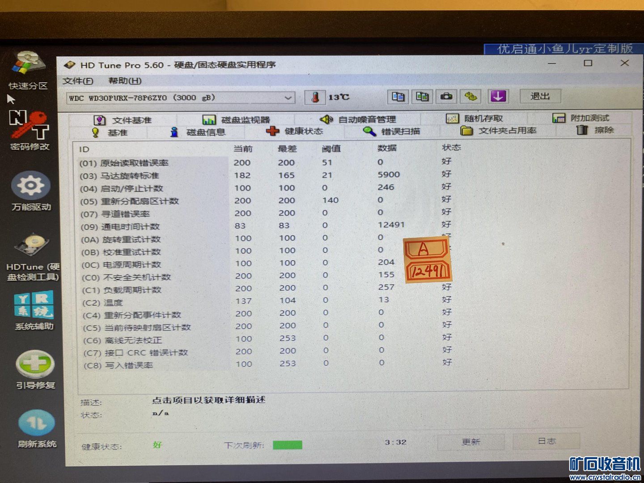This screenshot has width=644, height=483.
Task: Open the 自动噪音管理 tab
Action: (358, 119)
